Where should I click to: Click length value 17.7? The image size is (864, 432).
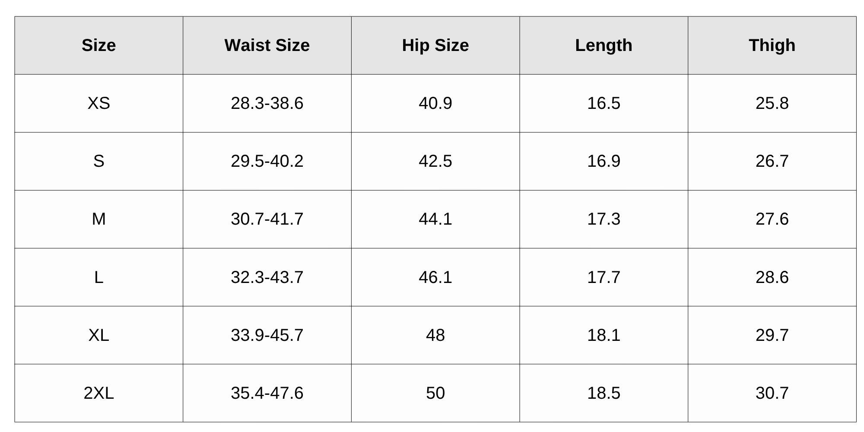(604, 277)
